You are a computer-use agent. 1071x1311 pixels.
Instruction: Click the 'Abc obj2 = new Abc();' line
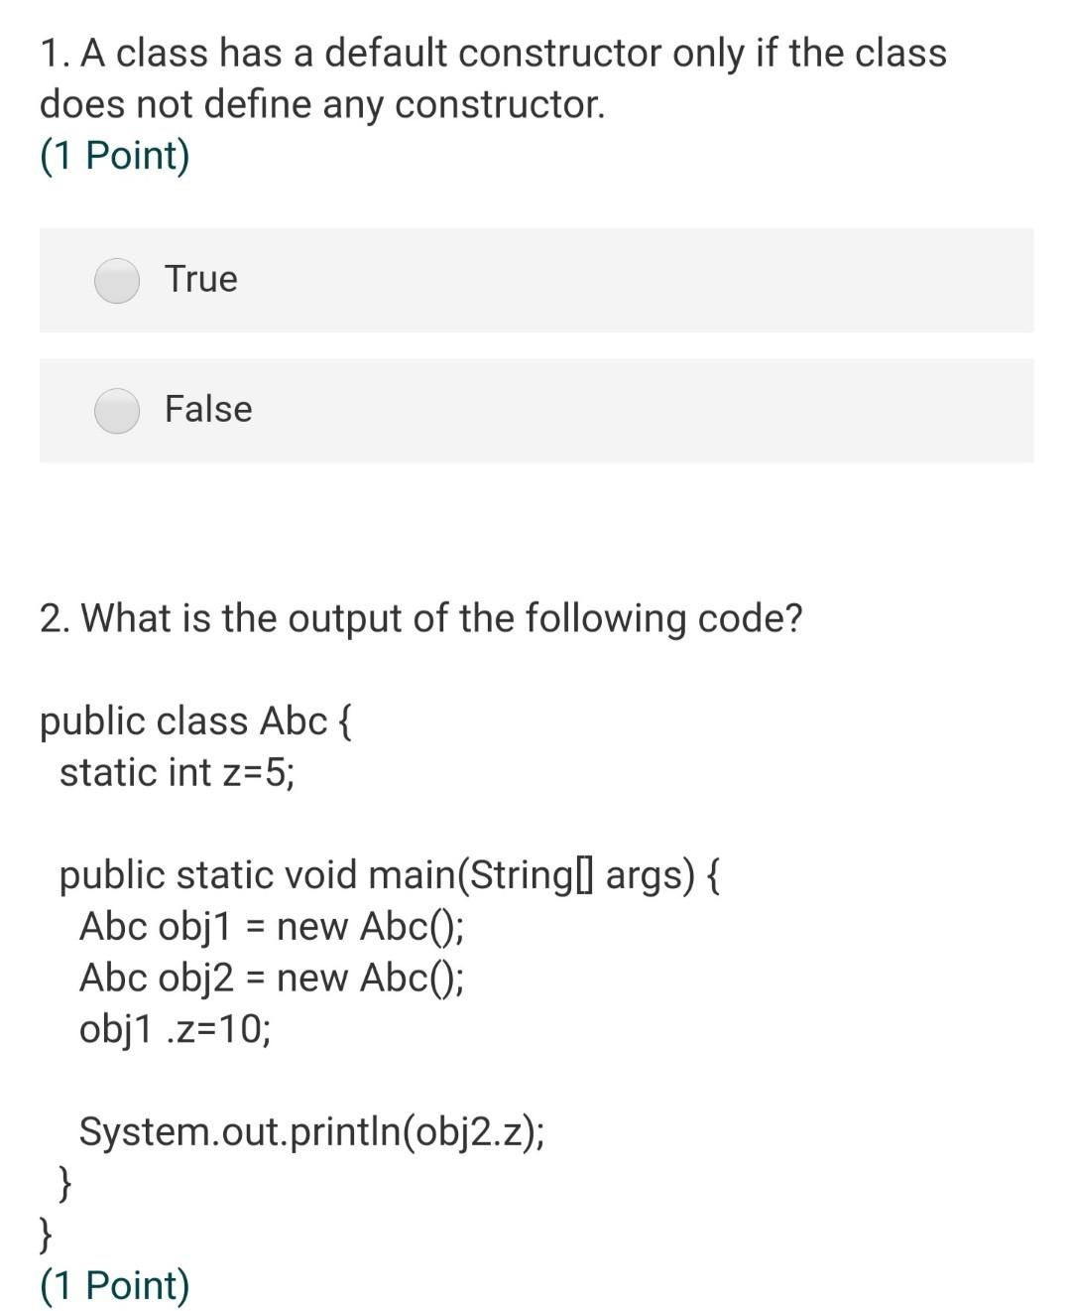(x=273, y=978)
